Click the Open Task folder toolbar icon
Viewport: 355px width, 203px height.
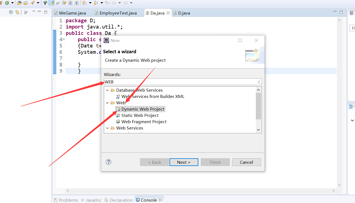click(26, 3)
